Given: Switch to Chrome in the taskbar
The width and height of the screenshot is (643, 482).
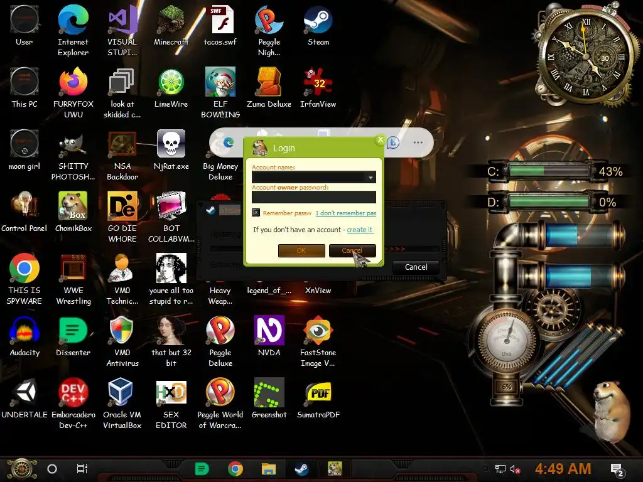Looking at the screenshot, I should pyautogui.click(x=235, y=469).
